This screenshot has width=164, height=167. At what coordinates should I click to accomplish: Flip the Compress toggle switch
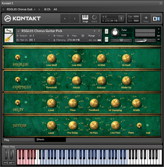(x=18, y=80)
